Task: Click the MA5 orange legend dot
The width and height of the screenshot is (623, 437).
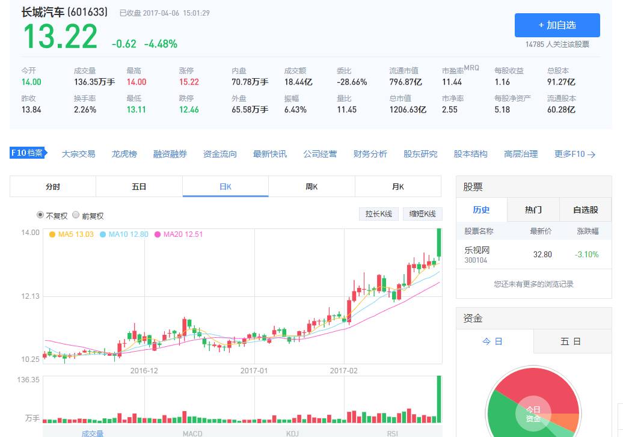Action: click(52, 234)
